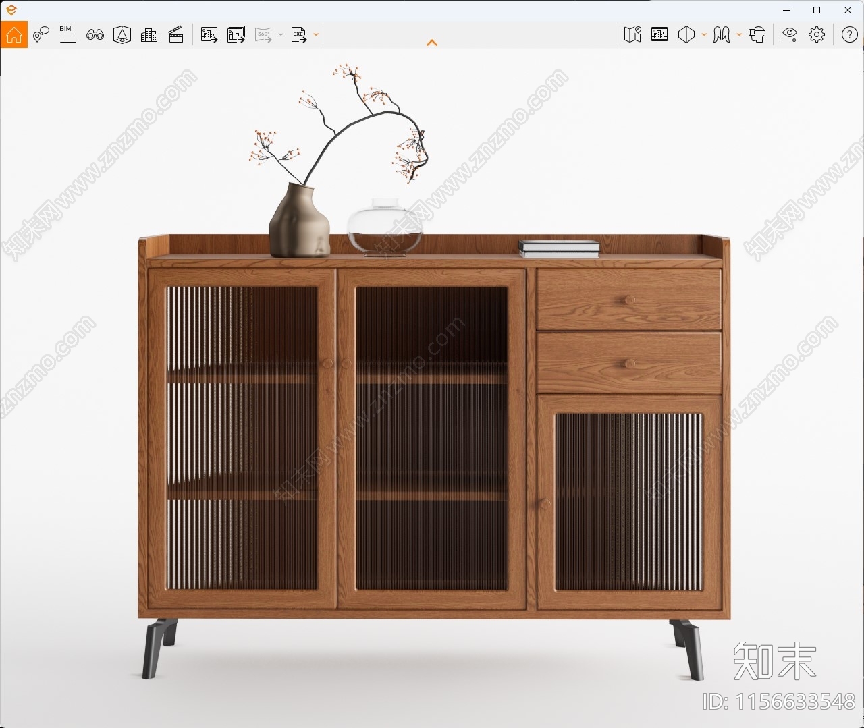This screenshot has height=728, width=864.
Task: Toggle the Orthographic projection cube icon
Action: point(686,34)
